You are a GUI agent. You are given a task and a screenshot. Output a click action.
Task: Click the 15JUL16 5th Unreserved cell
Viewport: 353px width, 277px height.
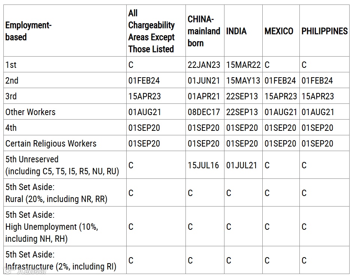pos(203,165)
